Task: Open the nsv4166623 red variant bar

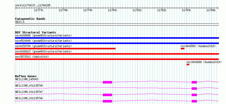Action: [117, 54]
